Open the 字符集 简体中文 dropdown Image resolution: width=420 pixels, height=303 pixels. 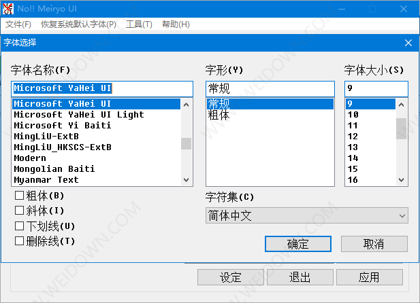tap(307, 215)
